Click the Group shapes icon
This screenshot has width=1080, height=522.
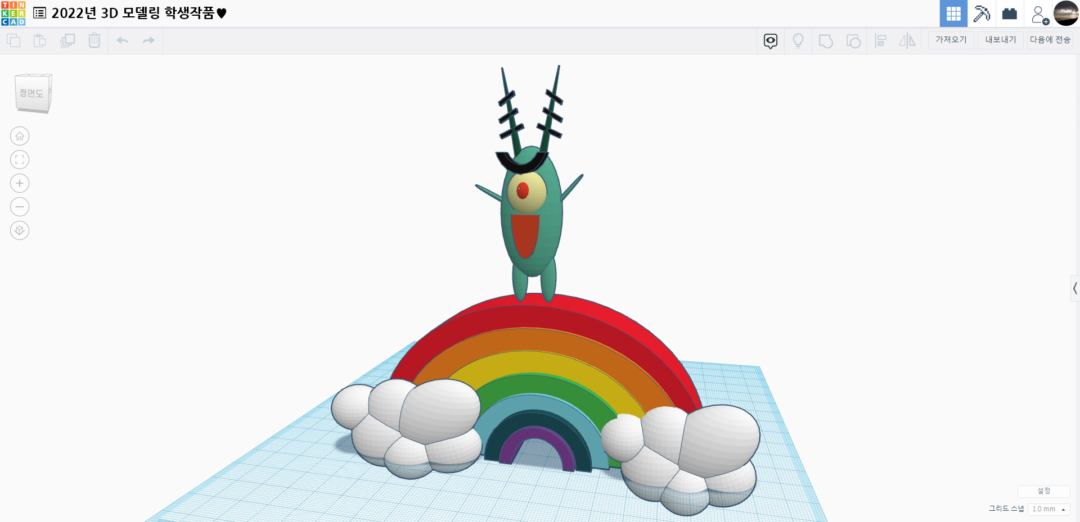tap(826, 40)
